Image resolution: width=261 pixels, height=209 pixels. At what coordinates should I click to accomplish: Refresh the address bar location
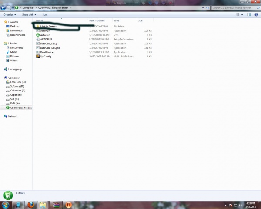[x=207, y=8]
